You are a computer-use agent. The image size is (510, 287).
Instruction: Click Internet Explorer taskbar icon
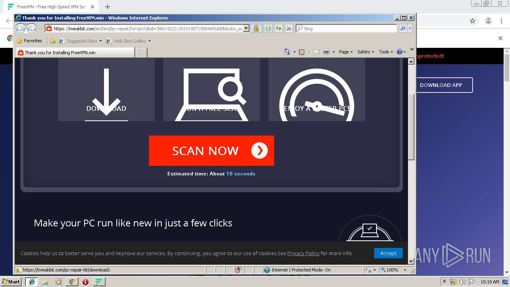click(31, 282)
